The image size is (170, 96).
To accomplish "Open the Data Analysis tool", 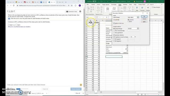I will tap(156, 7).
